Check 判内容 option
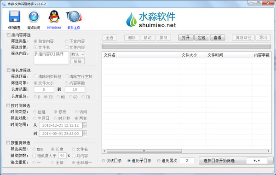The height and width of the screenshot is (175, 276). click(74, 156)
